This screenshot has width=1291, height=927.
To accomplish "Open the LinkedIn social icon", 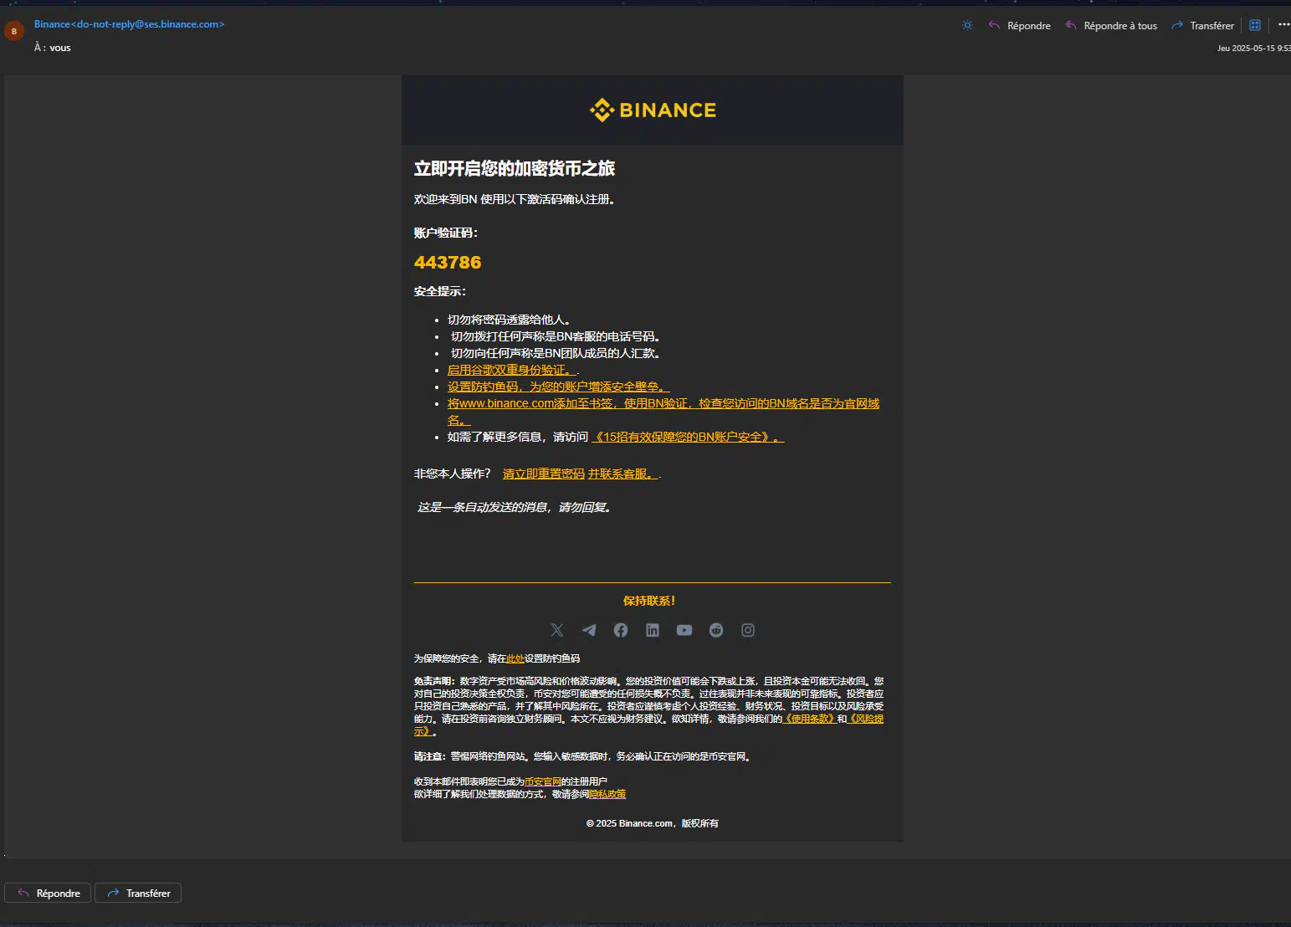I will (653, 630).
